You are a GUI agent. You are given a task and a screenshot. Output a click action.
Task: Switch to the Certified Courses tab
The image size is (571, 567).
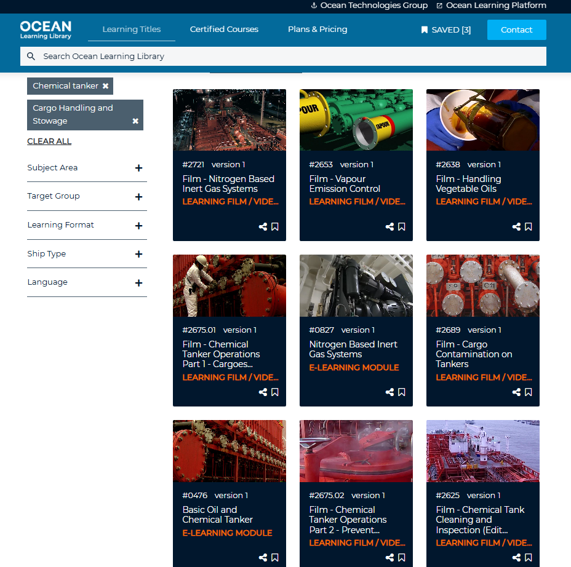[224, 29]
